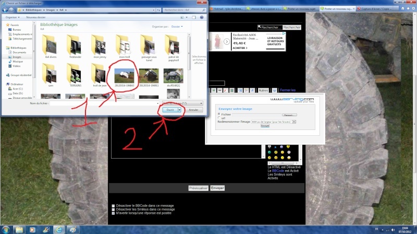Click the forum 'Envoyer' button next to Prévisualiser
The width and height of the screenshot is (417, 234).
[217, 188]
